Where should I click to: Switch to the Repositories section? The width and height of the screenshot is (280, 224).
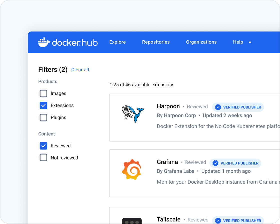click(x=156, y=42)
